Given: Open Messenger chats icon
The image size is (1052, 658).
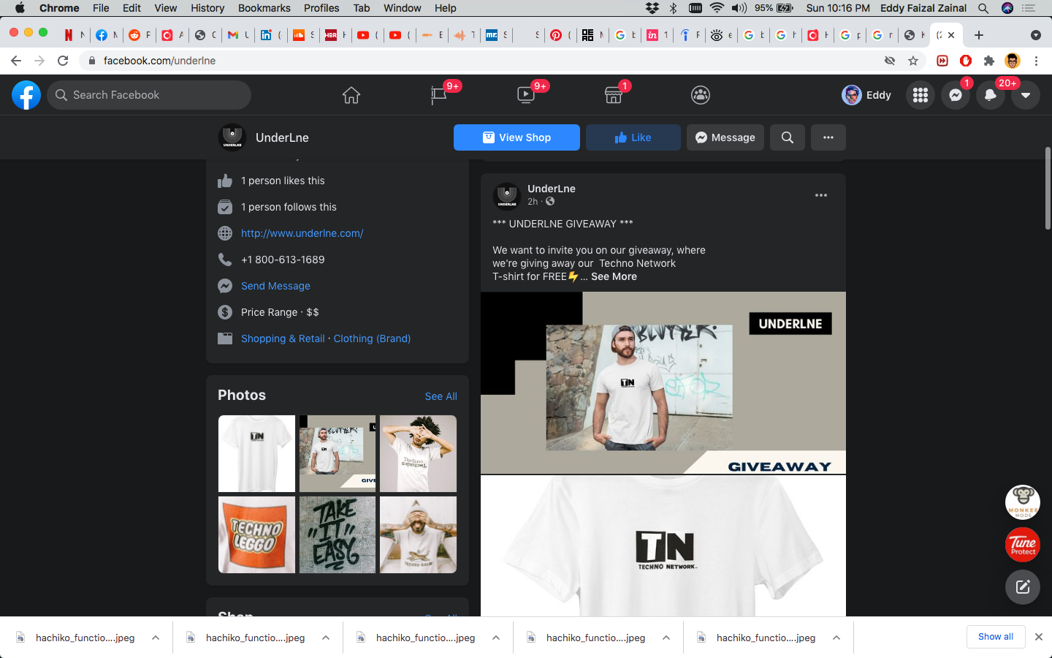Looking at the screenshot, I should pyautogui.click(x=956, y=95).
